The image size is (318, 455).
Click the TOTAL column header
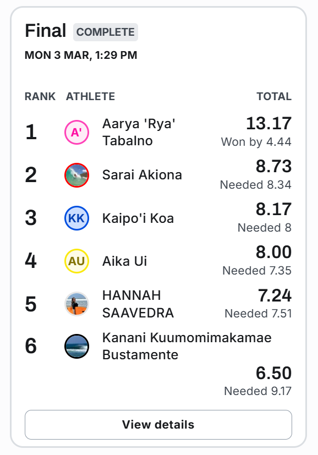point(274,96)
